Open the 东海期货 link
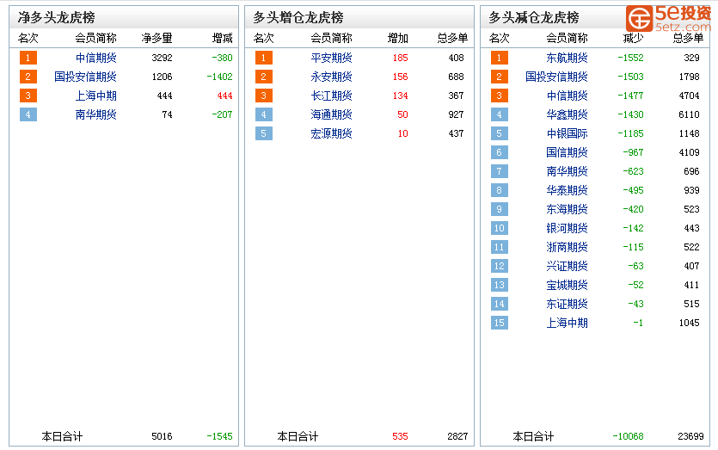Viewport: 718px width, 450px height. pos(567,209)
